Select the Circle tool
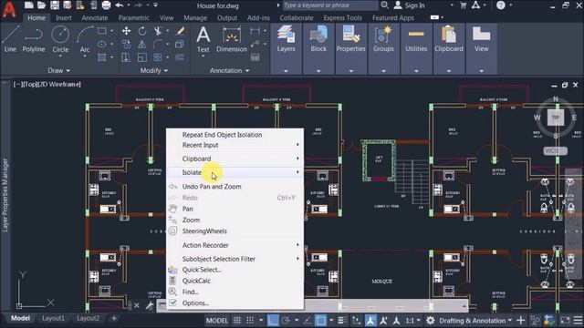 tap(60, 39)
